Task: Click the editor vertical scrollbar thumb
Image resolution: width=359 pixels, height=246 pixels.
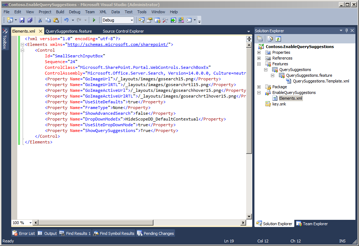Action: tap(249, 100)
